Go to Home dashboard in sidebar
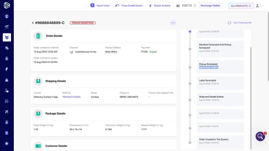This screenshot has height=151, width=269. coord(7,16)
